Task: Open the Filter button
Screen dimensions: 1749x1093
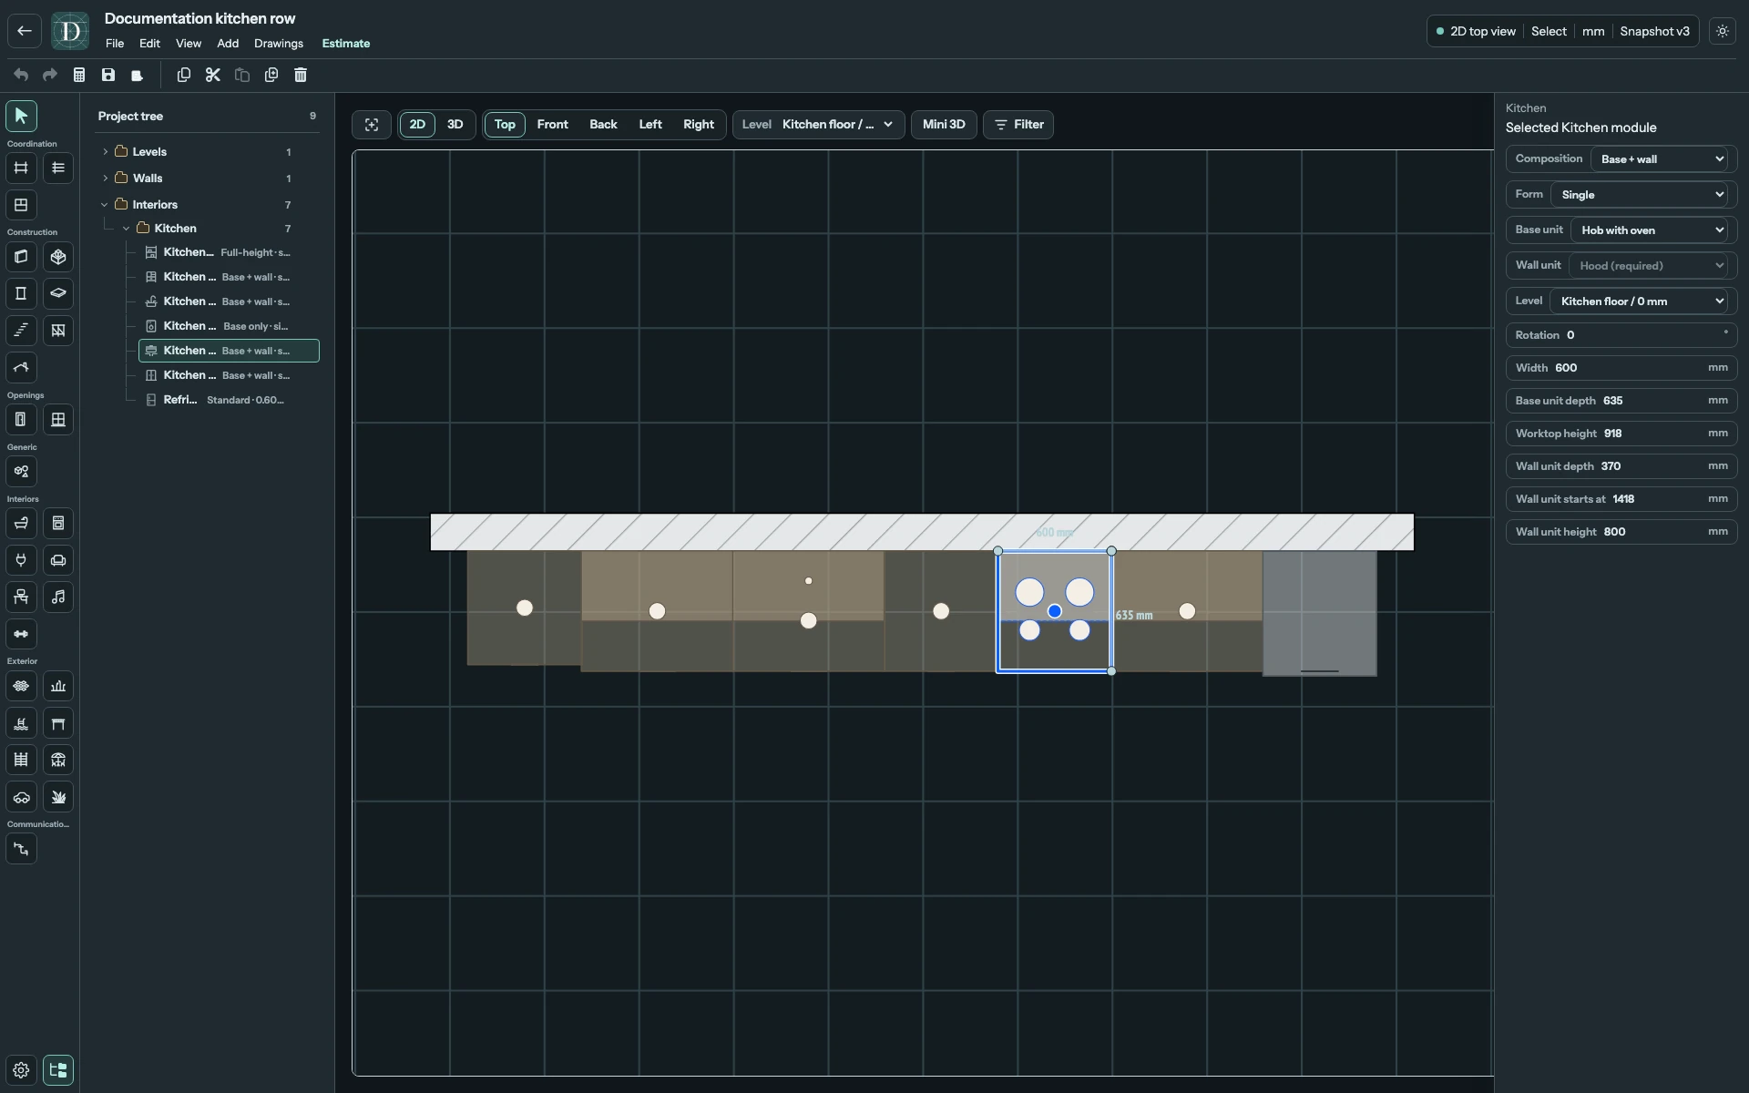Action: (x=1018, y=125)
